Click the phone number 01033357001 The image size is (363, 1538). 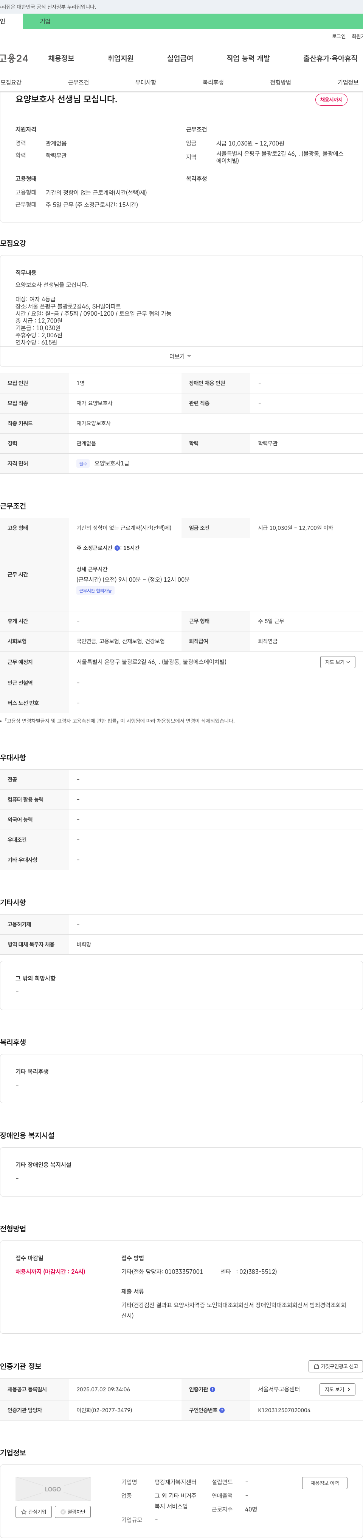click(184, 1272)
